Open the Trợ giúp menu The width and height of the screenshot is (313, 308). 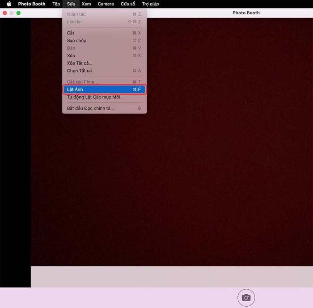pyautogui.click(x=151, y=4)
